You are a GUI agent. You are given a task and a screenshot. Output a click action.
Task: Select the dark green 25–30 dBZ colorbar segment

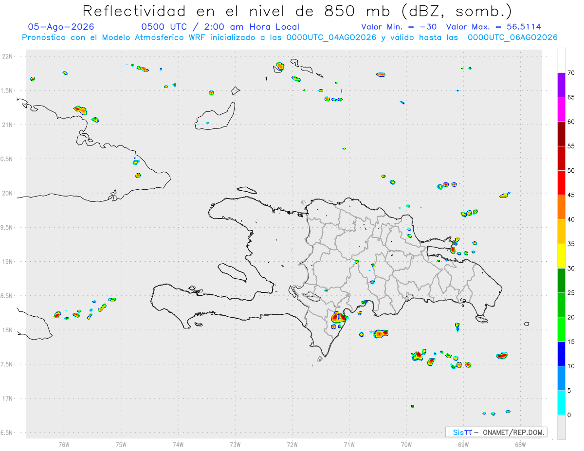coord(561,281)
